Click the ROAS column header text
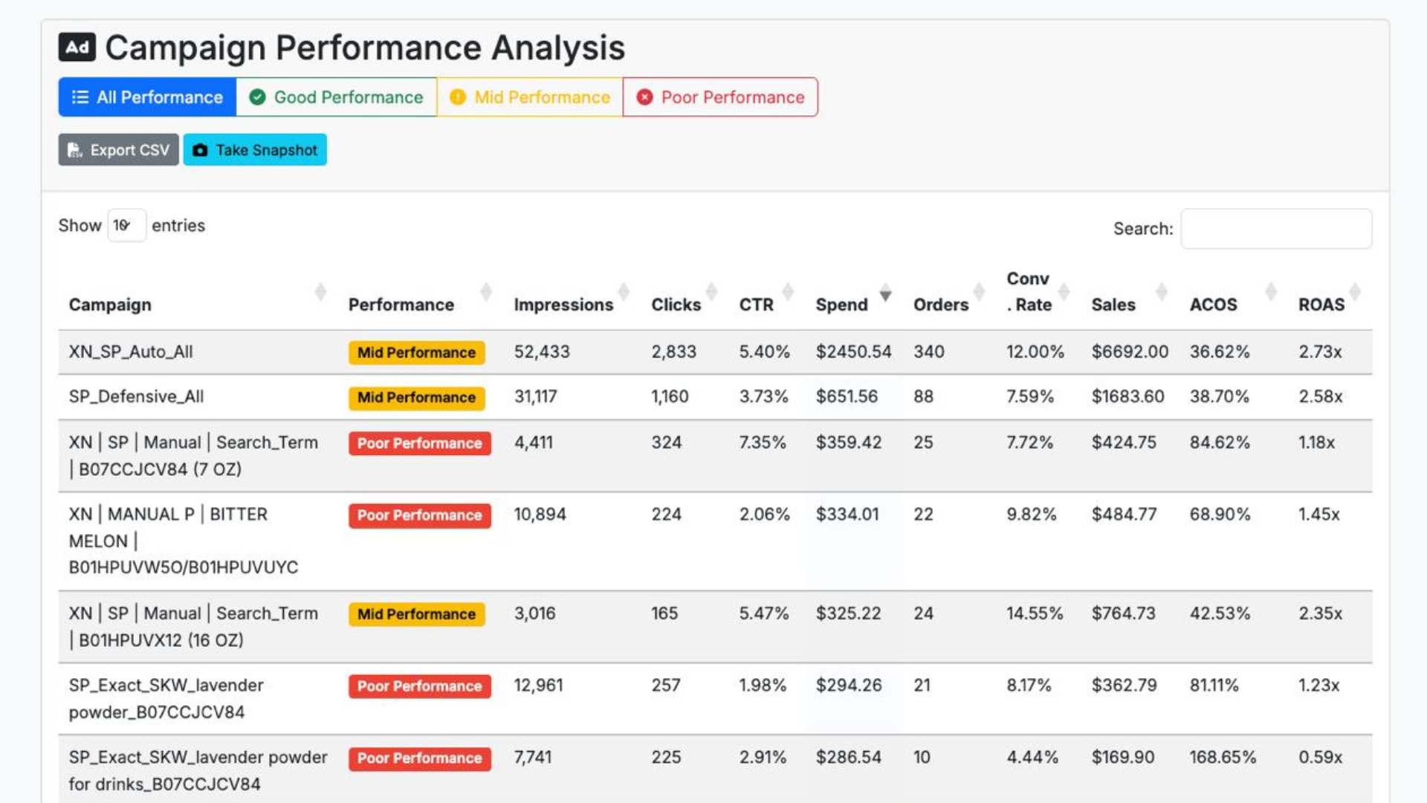The height and width of the screenshot is (803, 1427). click(1321, 305)
